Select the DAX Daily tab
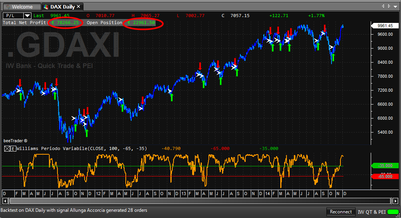This screenshot has height=218, width=401. click(x=62, y=7)
